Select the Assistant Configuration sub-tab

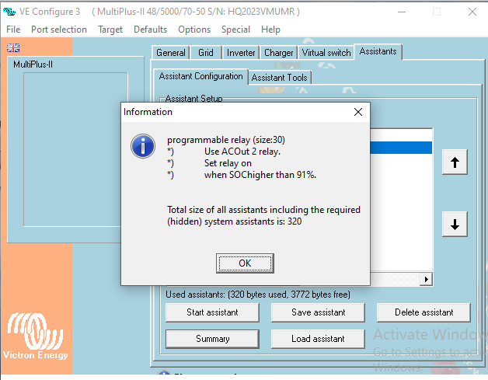click(x=200, y=76)
